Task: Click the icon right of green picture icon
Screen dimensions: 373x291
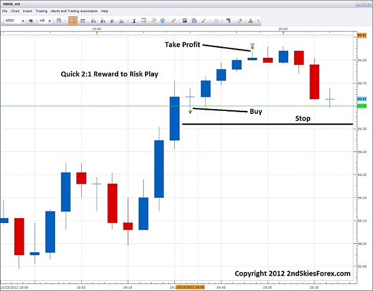Action: pos(194,21)
